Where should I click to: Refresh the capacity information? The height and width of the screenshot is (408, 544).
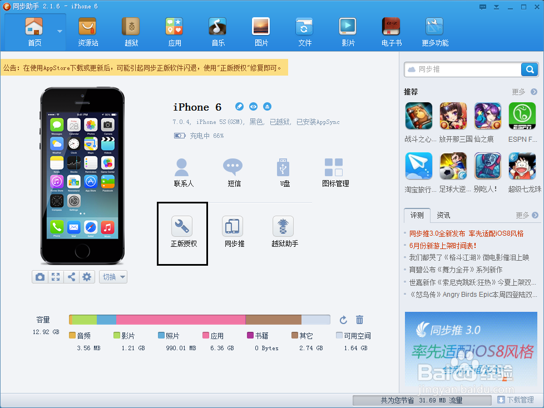pos(343,320)
